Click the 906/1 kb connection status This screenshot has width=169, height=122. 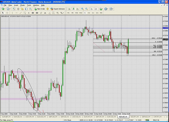[156, 120]
